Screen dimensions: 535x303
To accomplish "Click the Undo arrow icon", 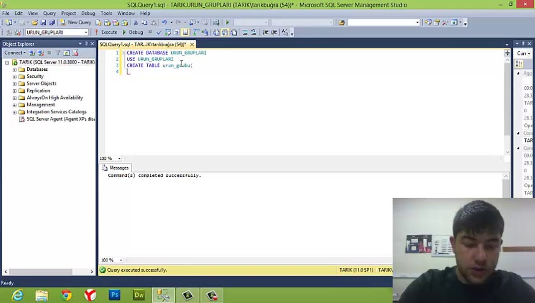I will click(x=164, y=22).
